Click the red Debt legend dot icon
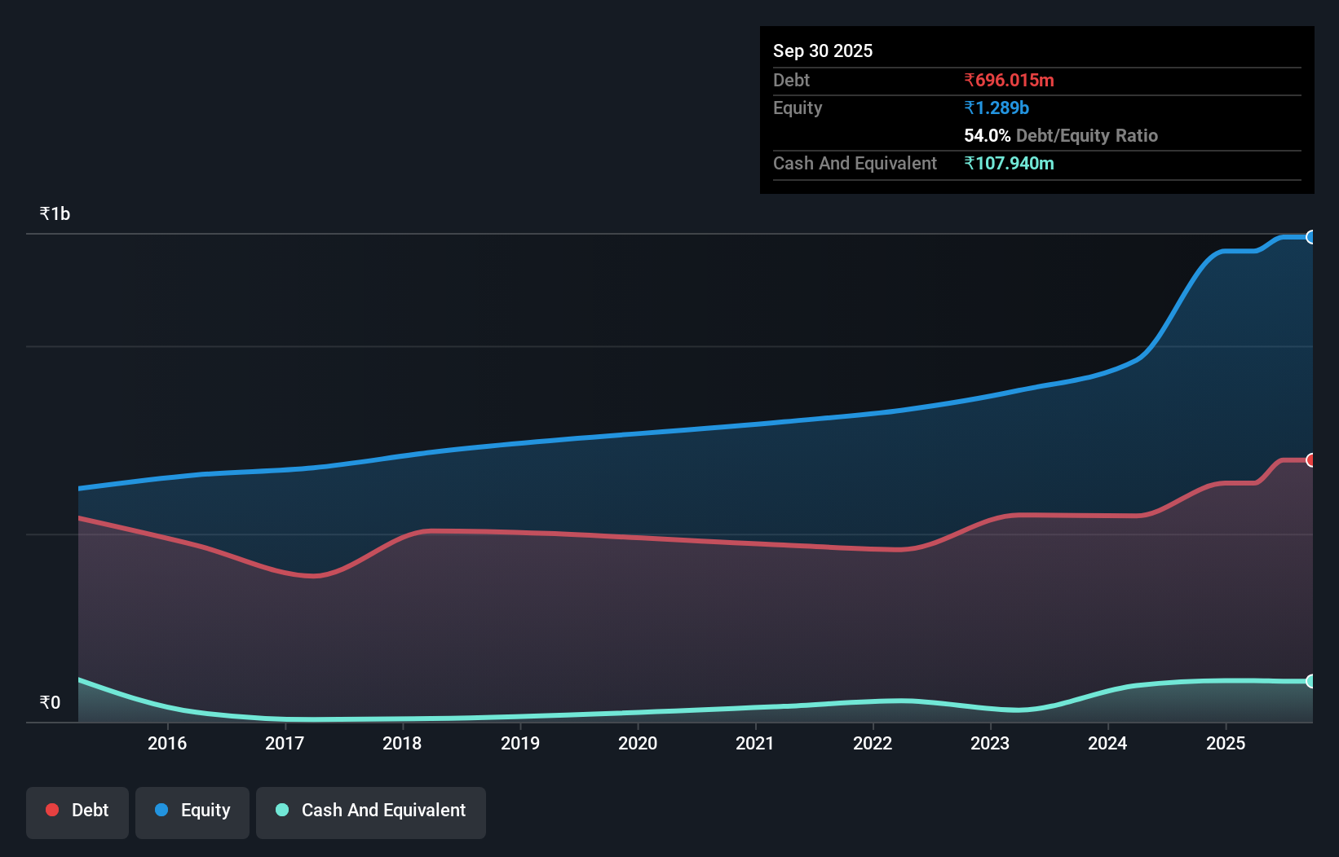This screenshot has width=1339, height=857. tap(52, 810)
